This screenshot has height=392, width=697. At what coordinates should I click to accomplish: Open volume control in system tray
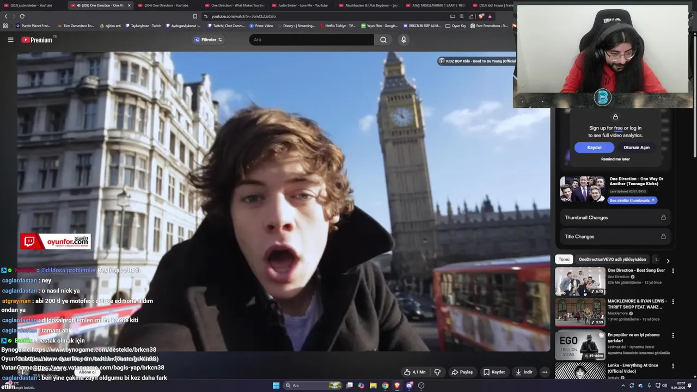click(x=665, y=385)
